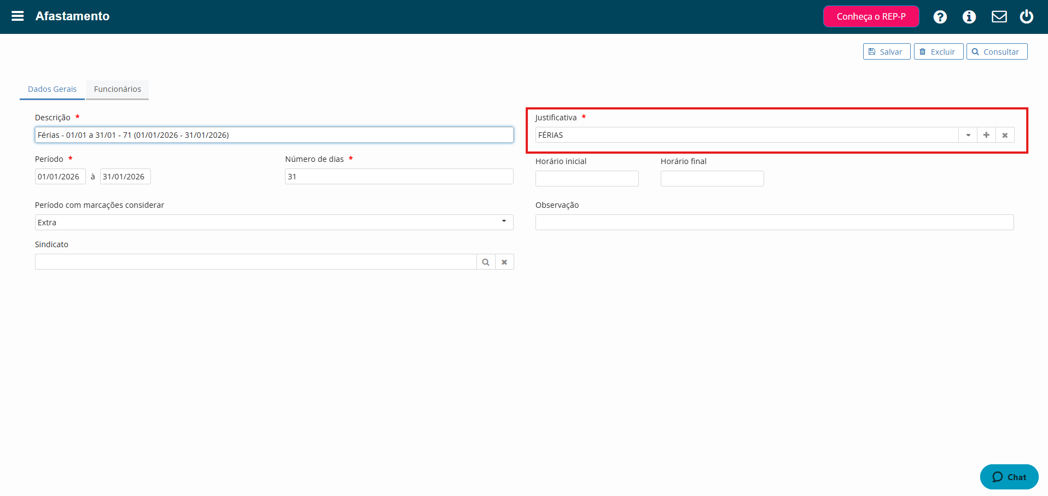Search Sindicato with magnifier icon
The width and height of the screenshot is (1048, 496).
(x=486, y=262)
